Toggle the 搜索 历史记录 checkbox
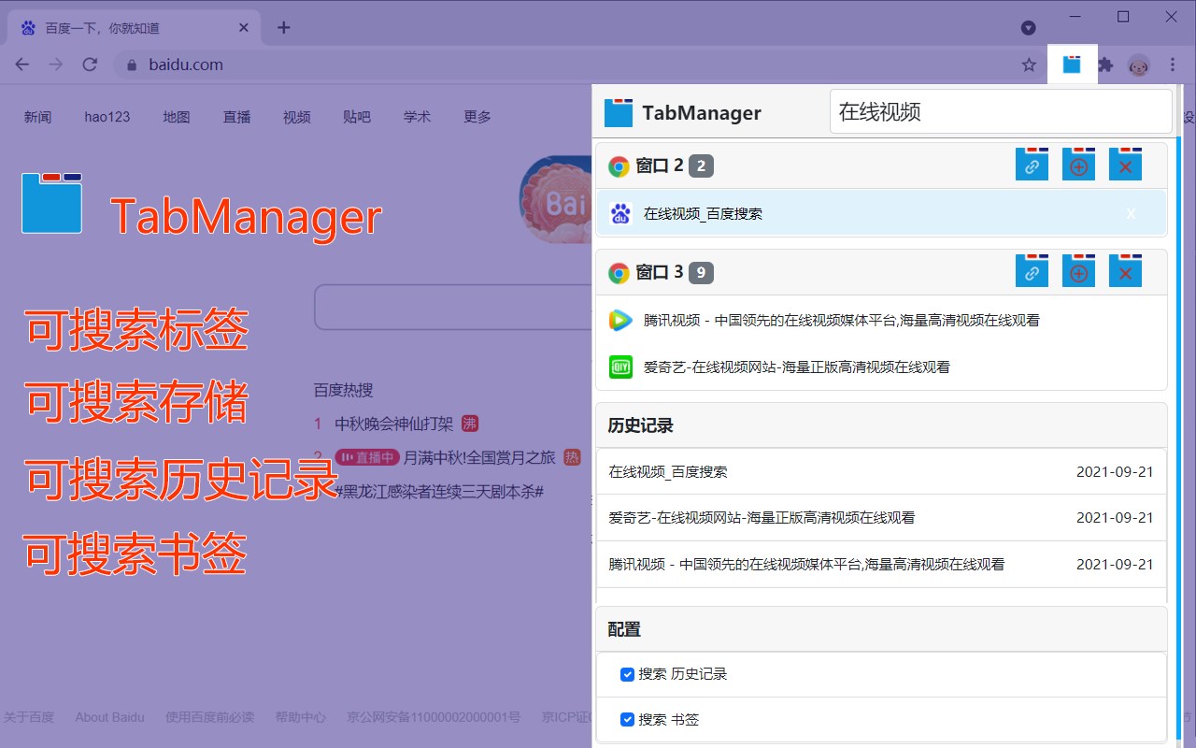1196x748 pixels. point(627,674)
